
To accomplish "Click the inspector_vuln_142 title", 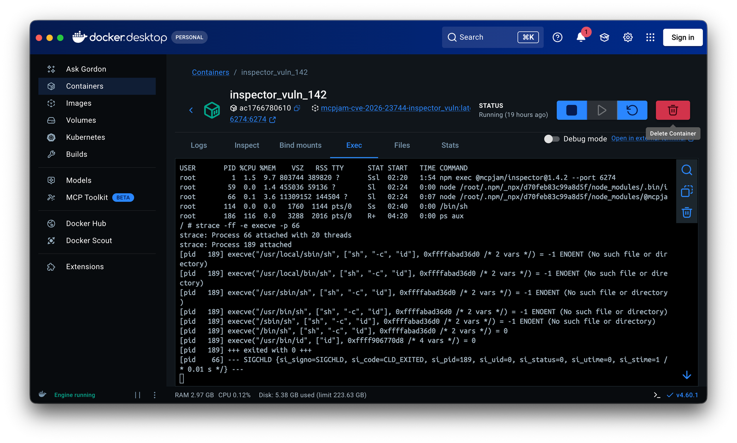I will tap(278, 95).
